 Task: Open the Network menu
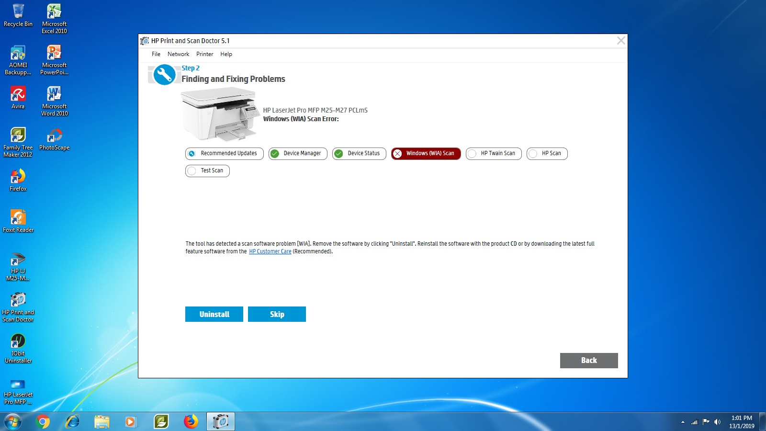178,54
